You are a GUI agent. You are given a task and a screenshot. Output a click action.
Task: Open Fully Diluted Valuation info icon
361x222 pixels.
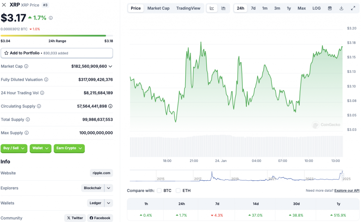point(46,79)
